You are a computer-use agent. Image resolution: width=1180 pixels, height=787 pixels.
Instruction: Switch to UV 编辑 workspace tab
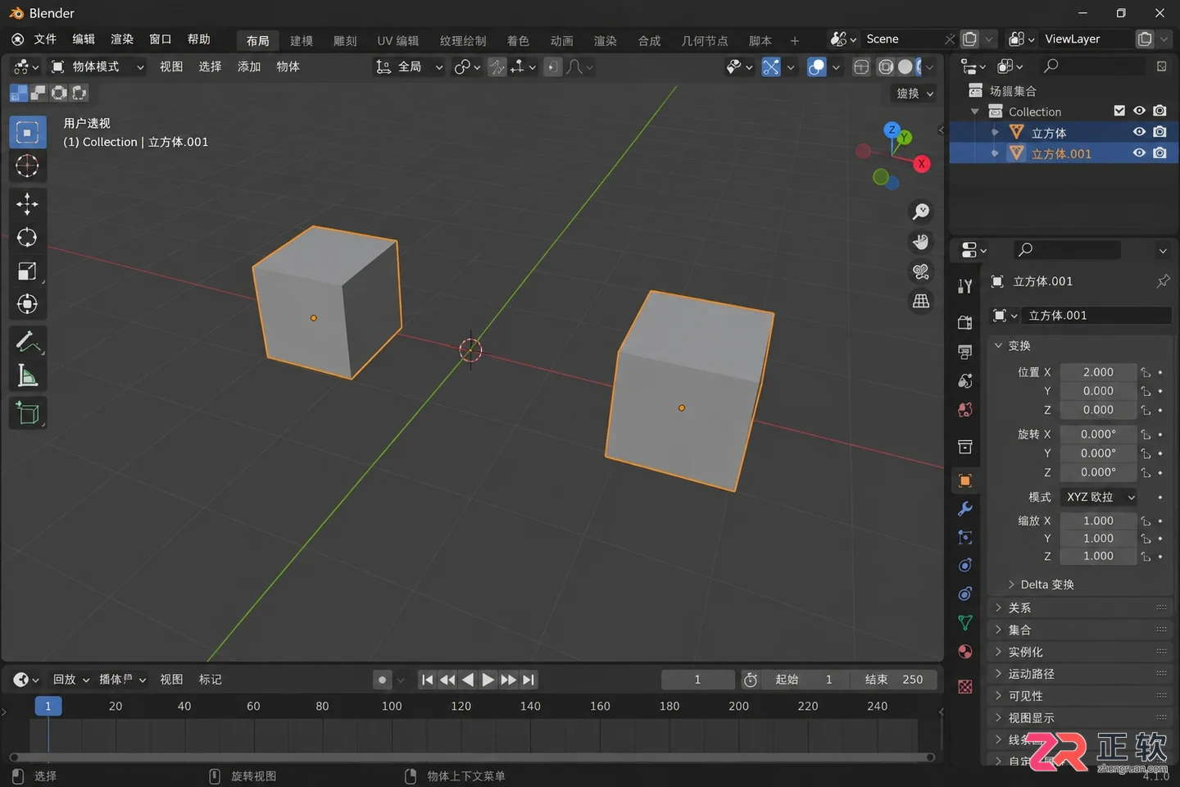coord(397,41)
